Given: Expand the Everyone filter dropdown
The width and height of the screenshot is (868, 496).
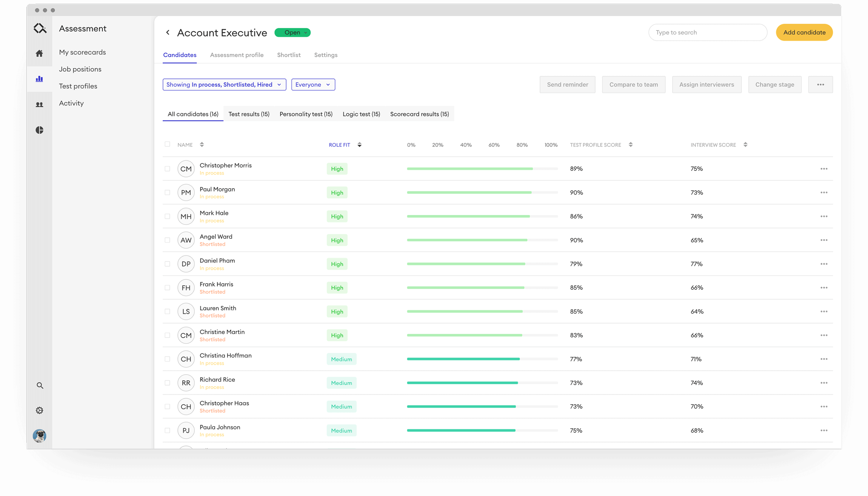Looking at the screenshot, I should (313, 84).
